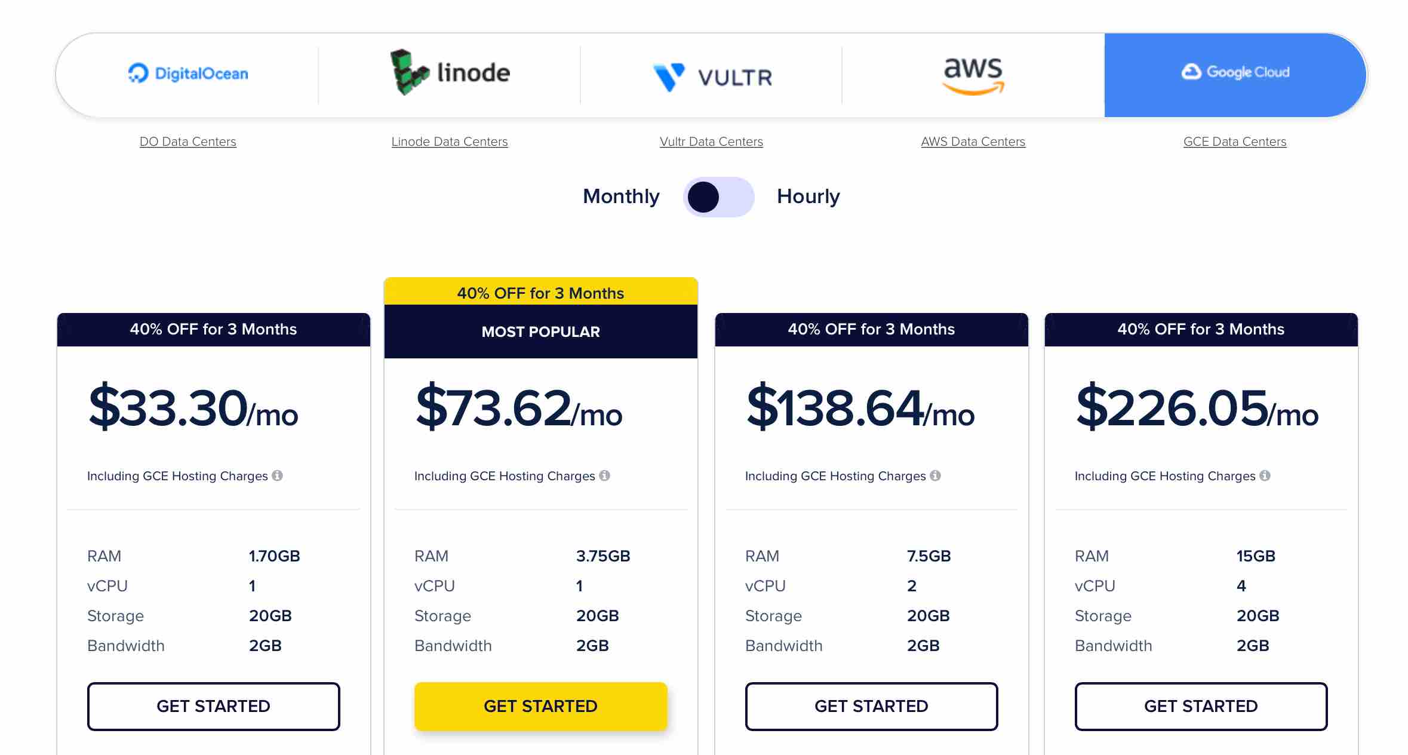Open the Vultr Data Centers link

click(x=711, y=142)
